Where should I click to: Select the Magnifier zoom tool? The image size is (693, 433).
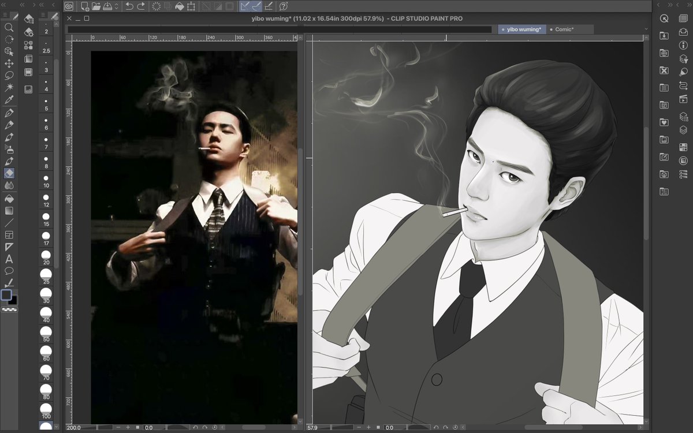tap(9, 27)
